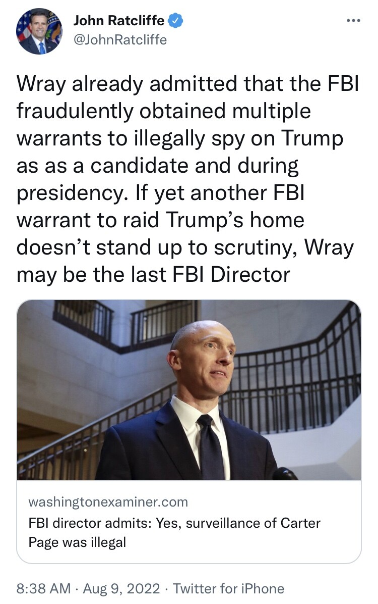Click the "Page was illegal" headline line
The width and height of the screenshot is (378, 604).
coord(77,542)
